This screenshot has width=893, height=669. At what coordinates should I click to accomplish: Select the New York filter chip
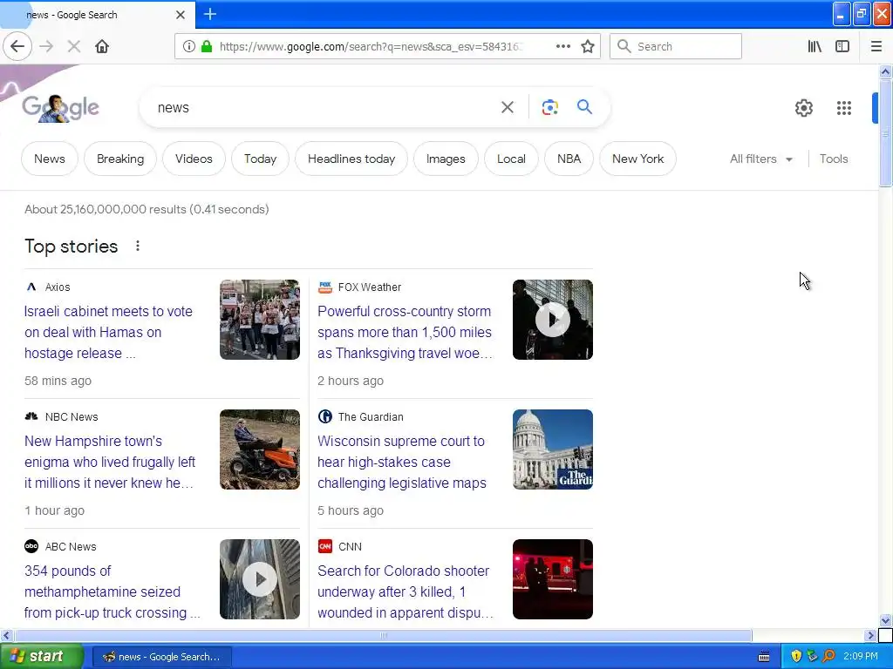637,159
